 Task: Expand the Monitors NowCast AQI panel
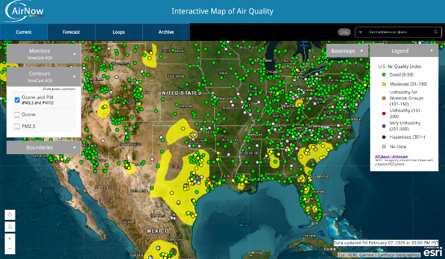pyautogui.click(x=44, y=53)
